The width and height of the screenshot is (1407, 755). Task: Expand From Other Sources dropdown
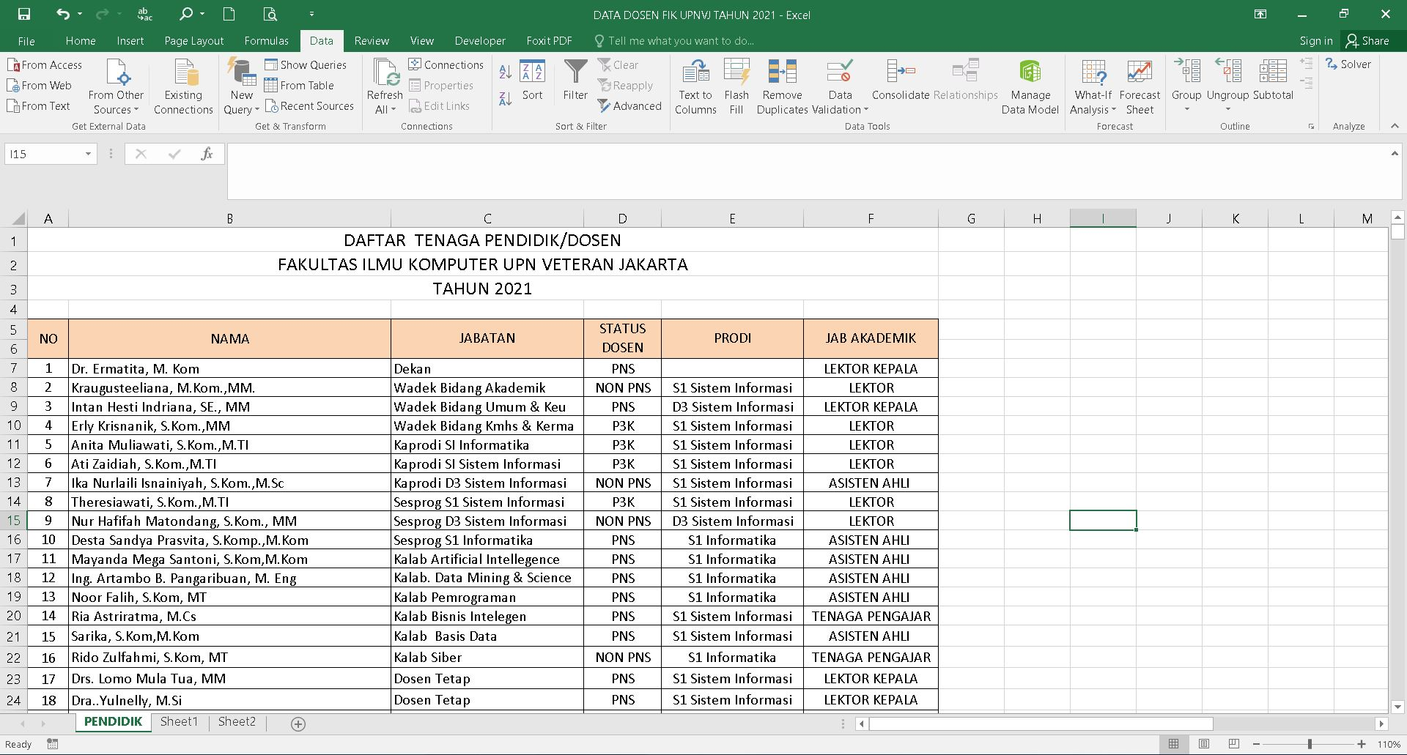point(136,110)
